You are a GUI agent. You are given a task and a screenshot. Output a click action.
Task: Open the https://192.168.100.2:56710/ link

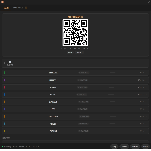tap(75, 48)
